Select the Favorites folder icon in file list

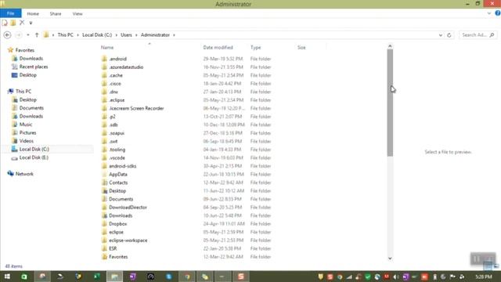point(104,257)
